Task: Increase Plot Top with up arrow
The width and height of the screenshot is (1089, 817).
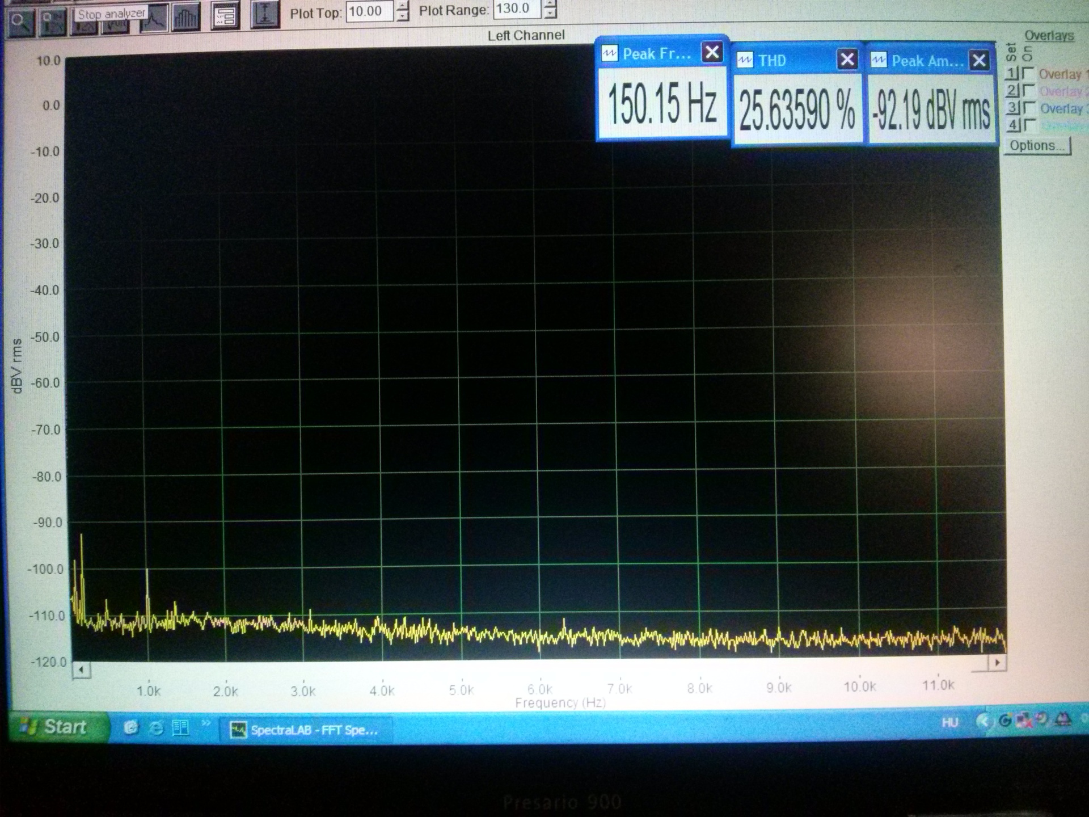Action: (402, 6)
